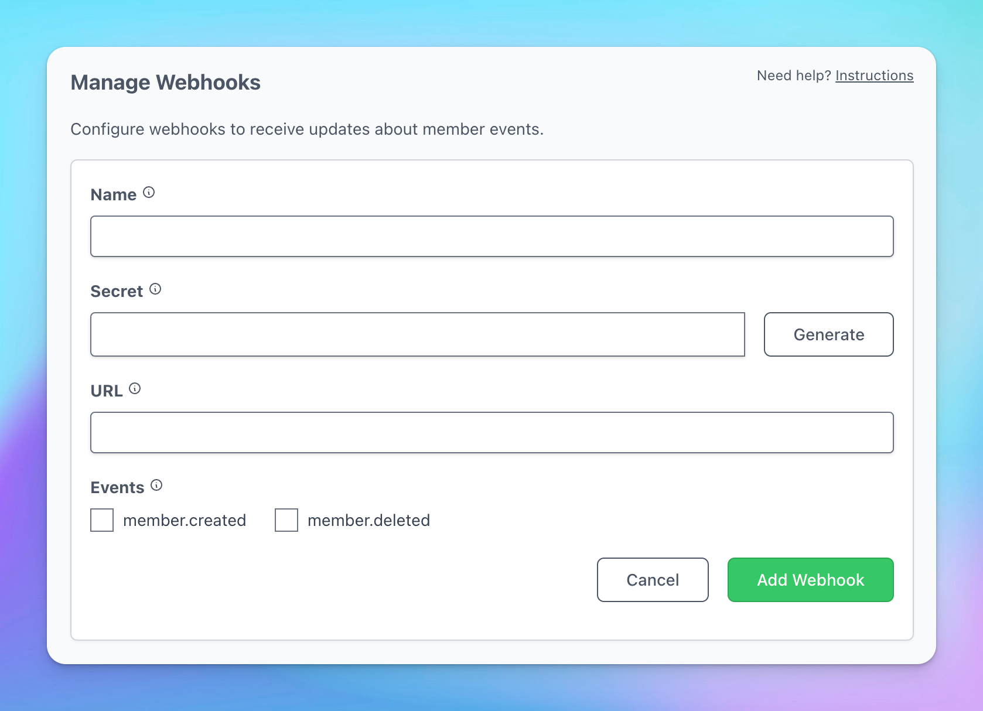Cancel the webhook form

click(x=653, y=580)
